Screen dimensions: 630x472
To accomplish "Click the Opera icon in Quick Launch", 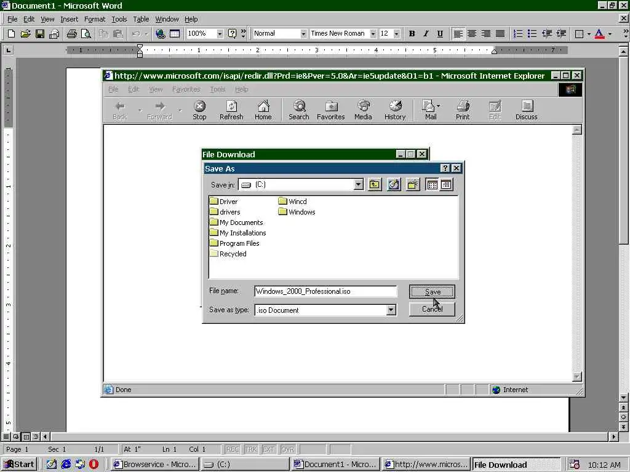I will (x=94, y=465).
